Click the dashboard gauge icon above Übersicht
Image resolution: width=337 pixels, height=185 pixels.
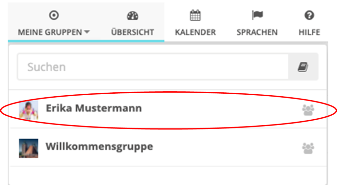point(132,16)
